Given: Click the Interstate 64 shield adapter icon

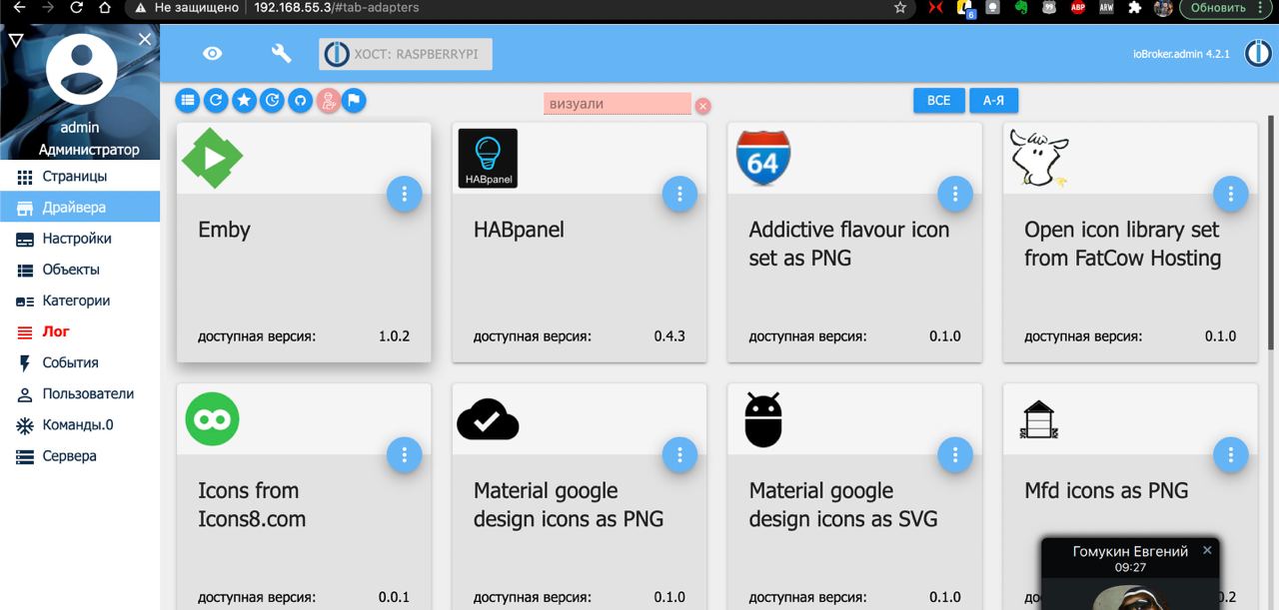Looking at the screenshot, I should point(762,158).
